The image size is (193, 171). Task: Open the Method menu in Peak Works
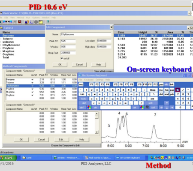pos(20,18)
